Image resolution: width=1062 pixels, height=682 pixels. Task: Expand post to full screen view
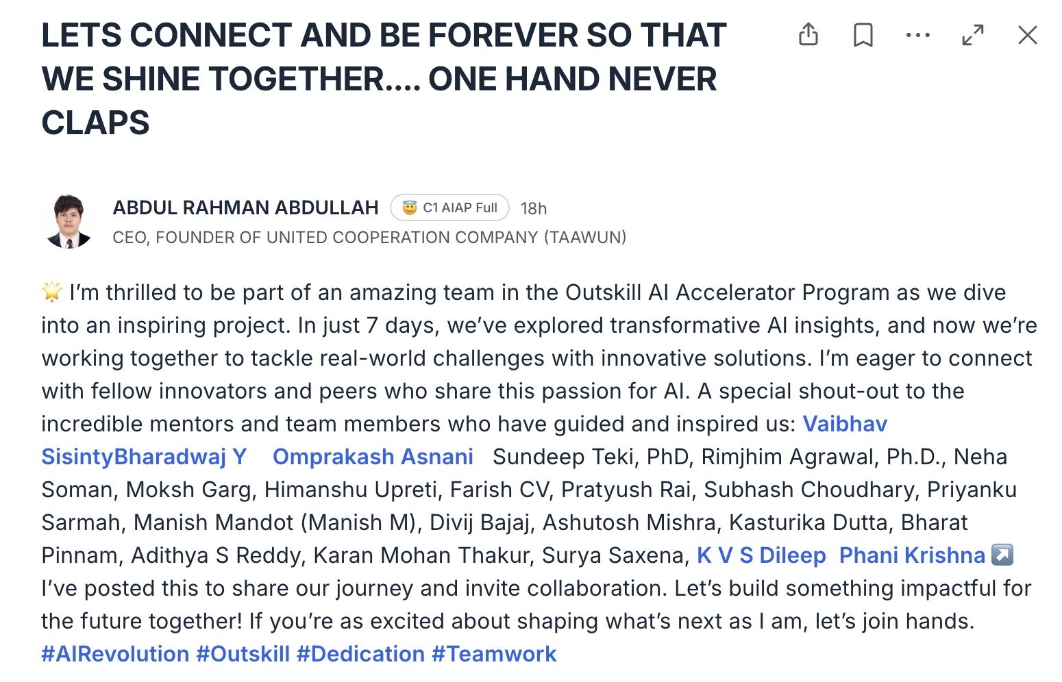pos(973,35)
